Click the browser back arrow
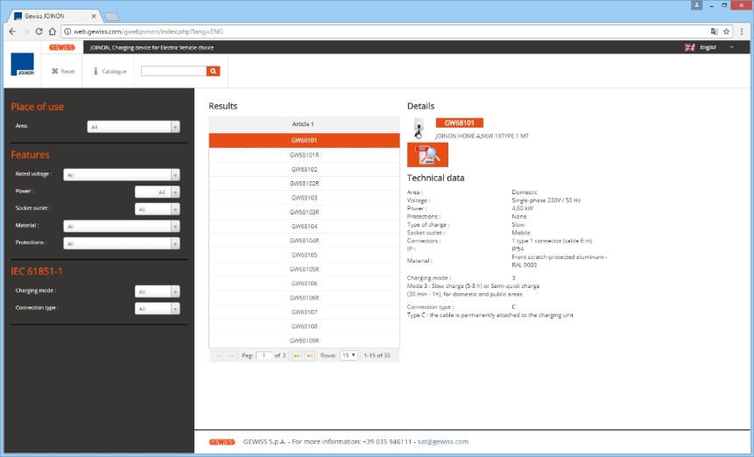Screen dimensions: 754x457 pos(12,32)
